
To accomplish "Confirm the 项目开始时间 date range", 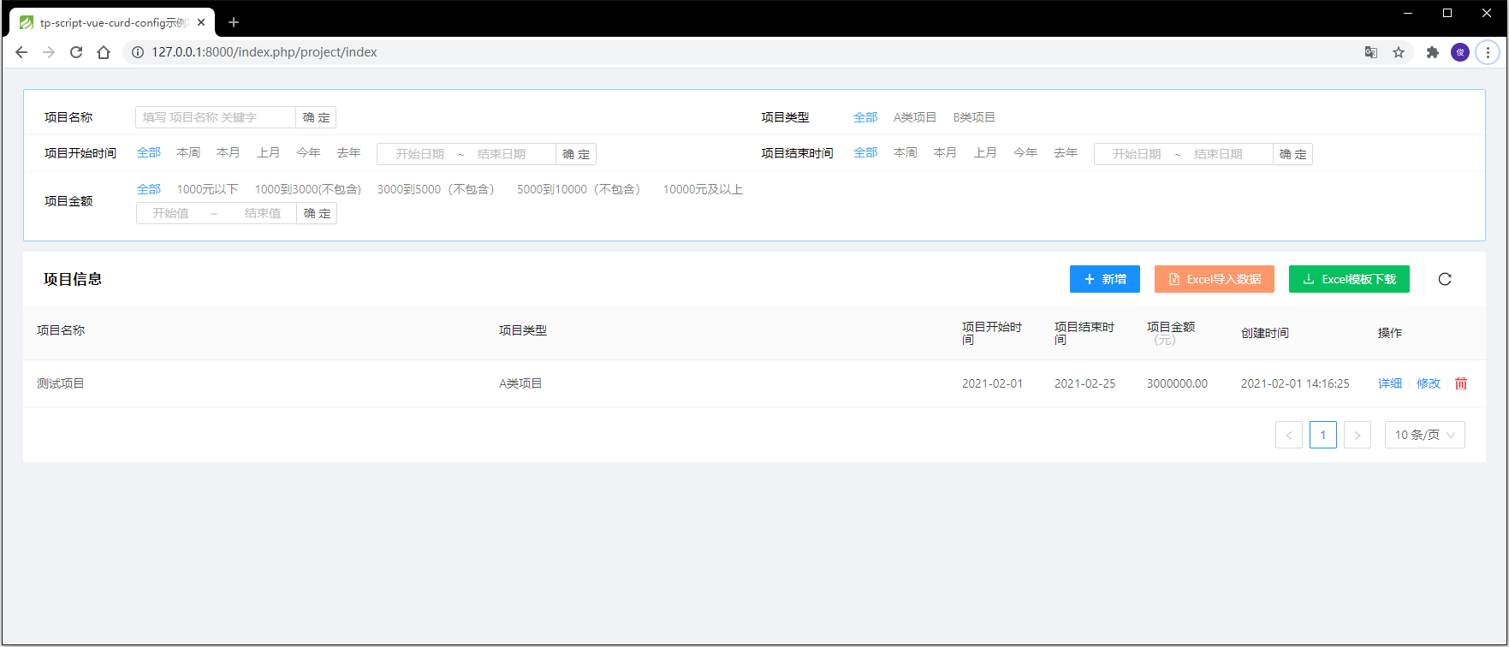I will pos(576,154).
